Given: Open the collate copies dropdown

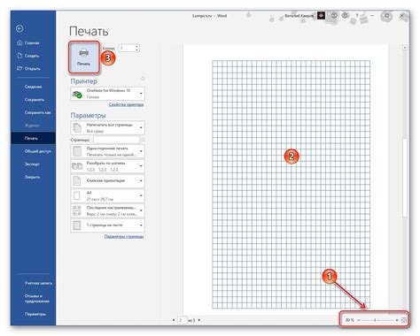Looking at the screenshot, I should (x=107, y=166).
